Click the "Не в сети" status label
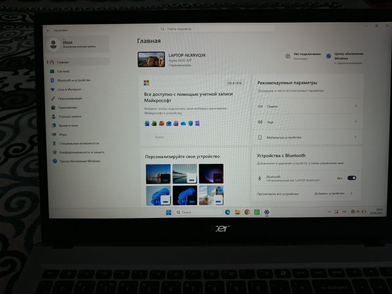 click(x=234, y=83)
